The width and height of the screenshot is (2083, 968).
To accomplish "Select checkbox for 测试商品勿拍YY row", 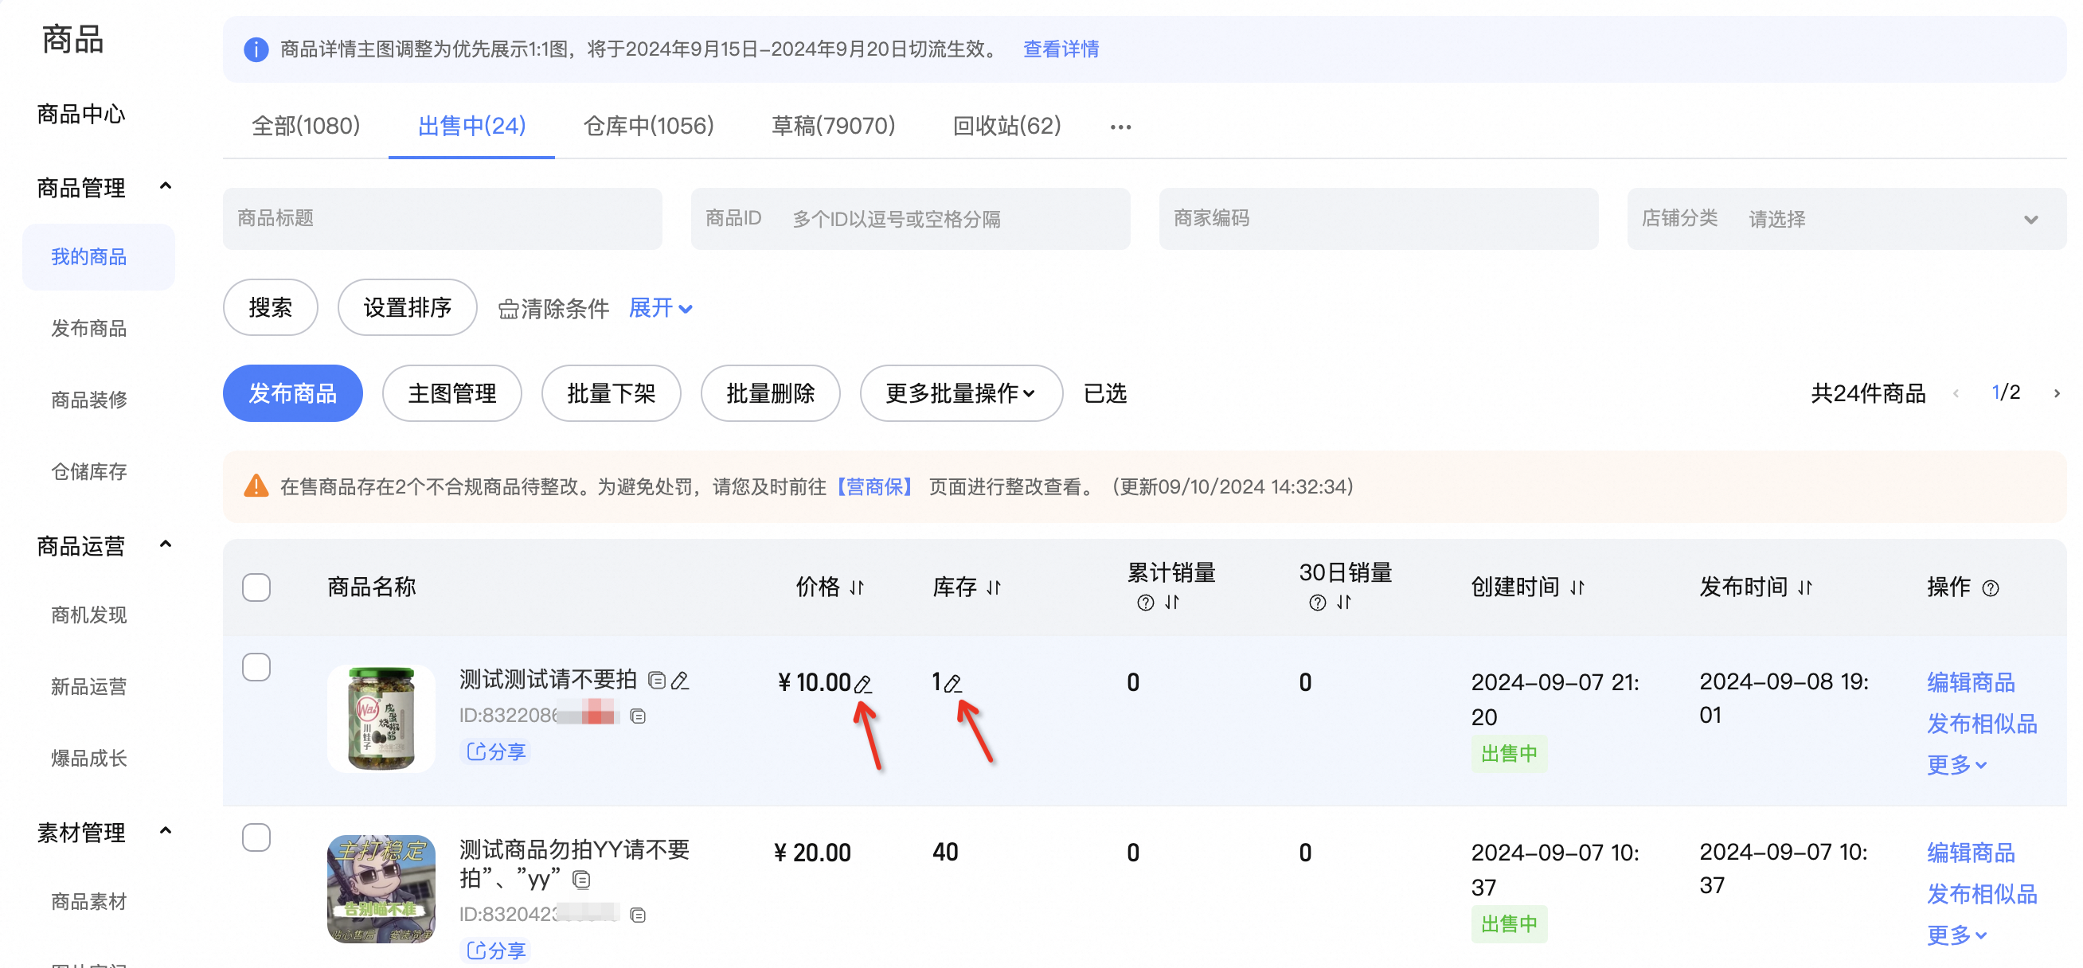I will 256,837.
